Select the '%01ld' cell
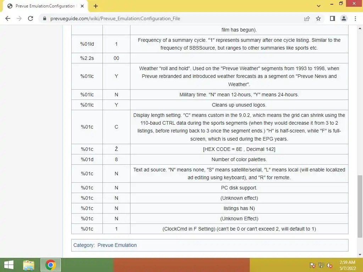 87,44
